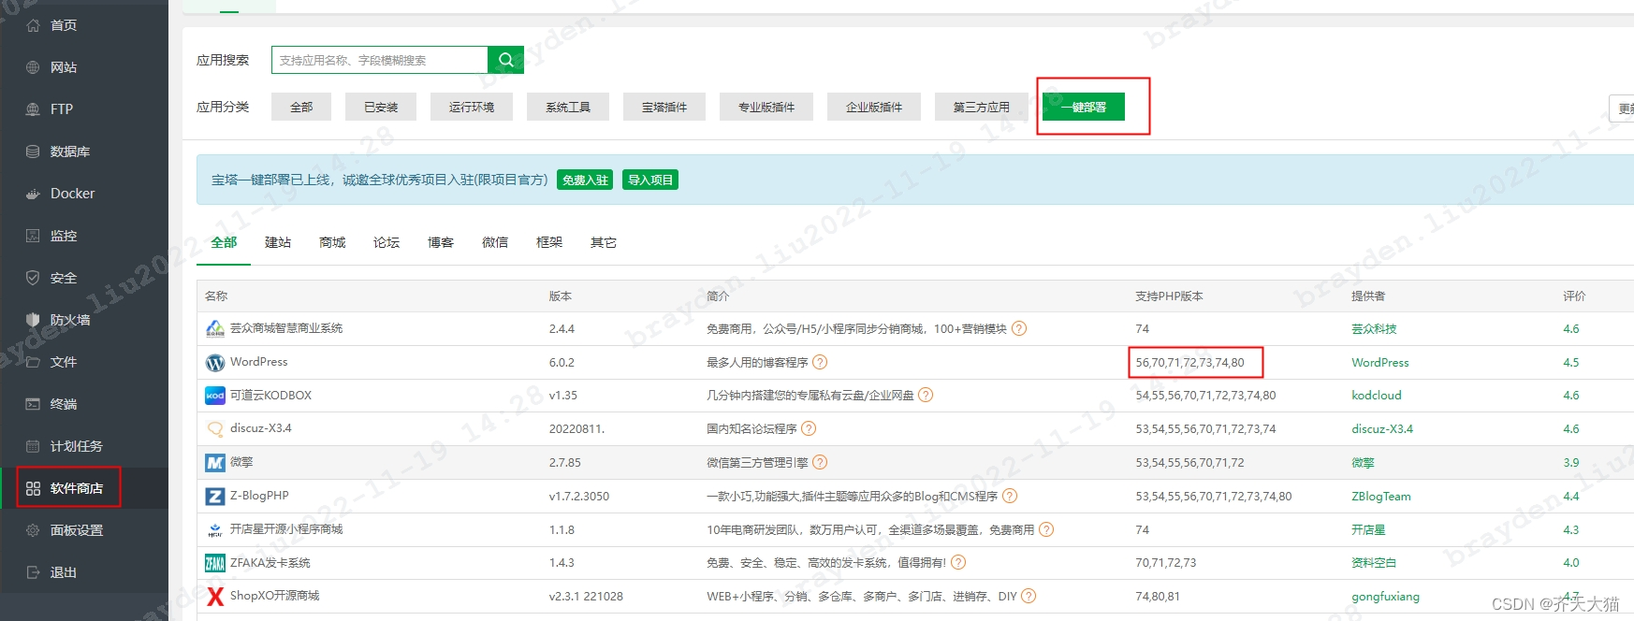
Task: Click the WordPress logo icon
Action: tap(215, 362)
